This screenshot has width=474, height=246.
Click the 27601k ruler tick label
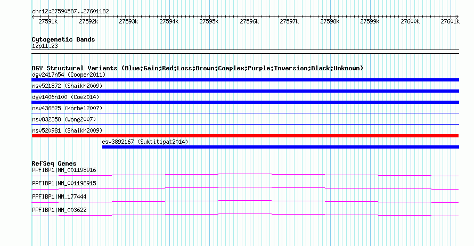450,21
